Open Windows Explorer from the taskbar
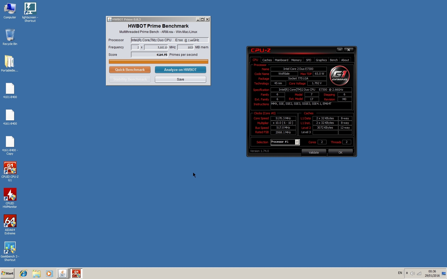 click(36, 273)
